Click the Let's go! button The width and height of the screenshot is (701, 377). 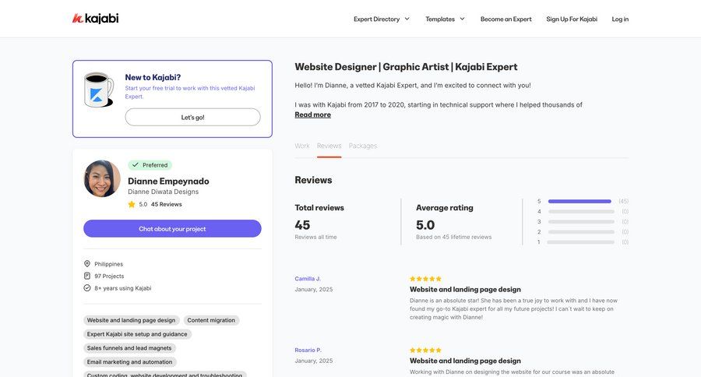point(192,117)
